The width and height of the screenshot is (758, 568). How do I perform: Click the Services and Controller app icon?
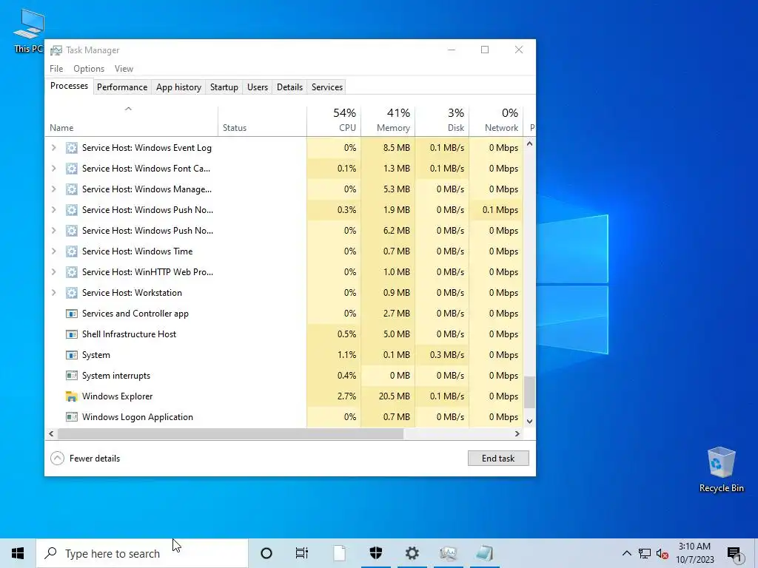pyautogui.click(x=72, y=314)
